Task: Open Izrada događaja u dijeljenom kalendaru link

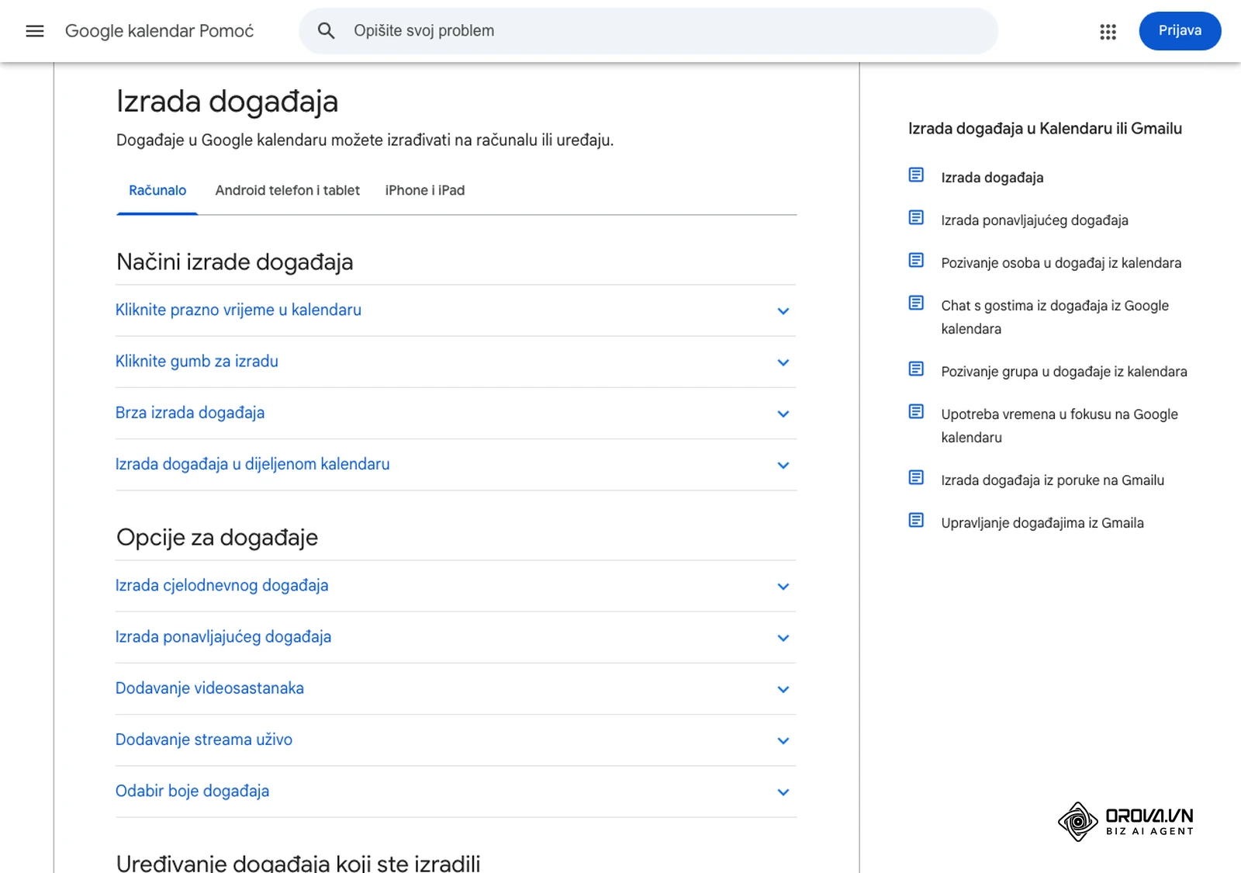Action: (x=253, y=464)
